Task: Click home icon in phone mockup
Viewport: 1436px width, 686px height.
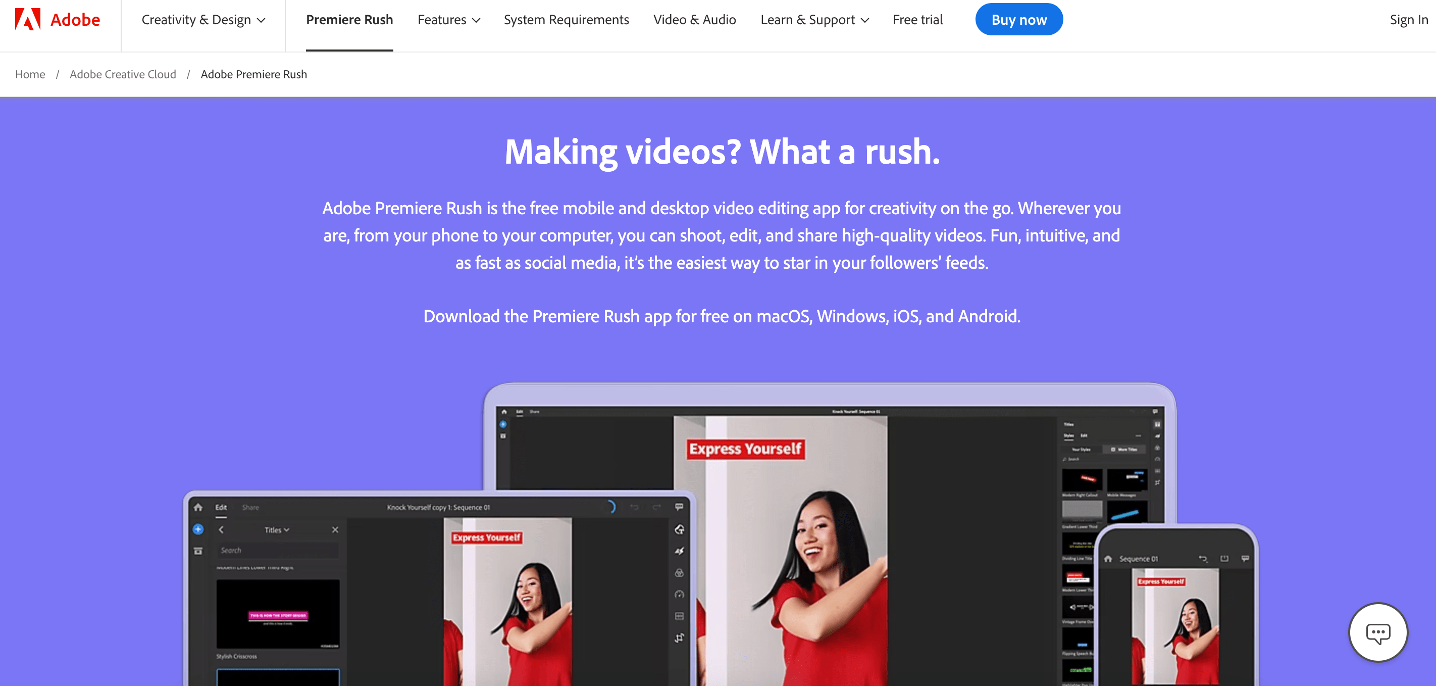Action: pyautogui.click(x=1108, y=559)
